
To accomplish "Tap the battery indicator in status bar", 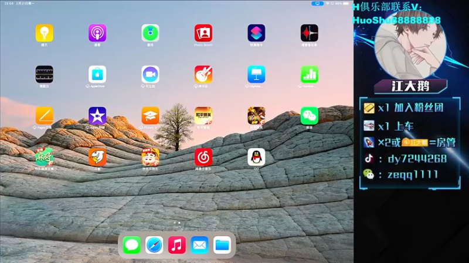I will tap(346, 4).
